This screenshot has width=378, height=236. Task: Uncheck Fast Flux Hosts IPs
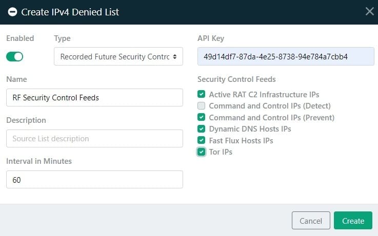point(201,140)
